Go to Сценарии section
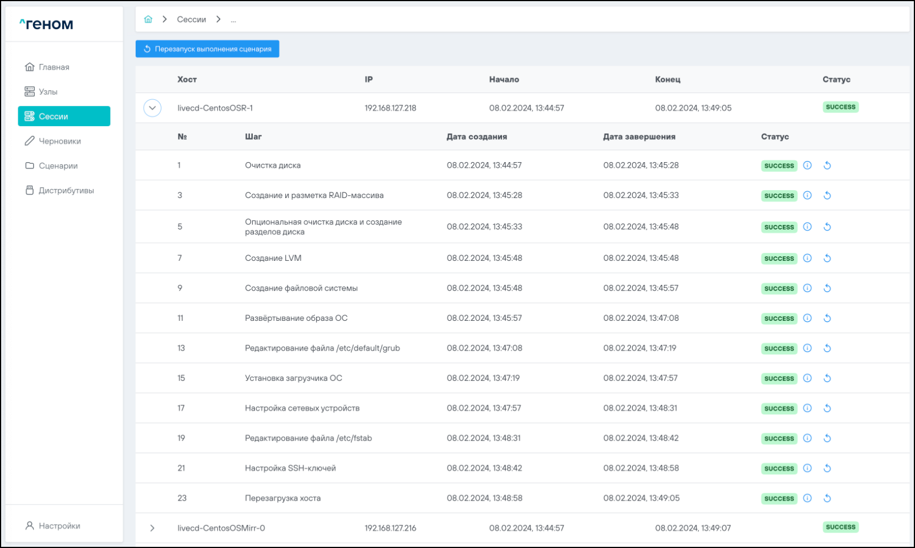The width and height of the screenshot is (915, 548). point(58,166)
